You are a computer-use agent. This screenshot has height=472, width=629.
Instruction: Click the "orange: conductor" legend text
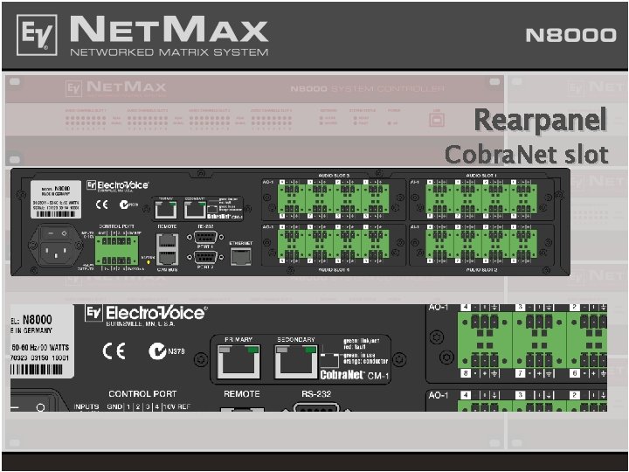pyautogui.click(x=365, y=361)
